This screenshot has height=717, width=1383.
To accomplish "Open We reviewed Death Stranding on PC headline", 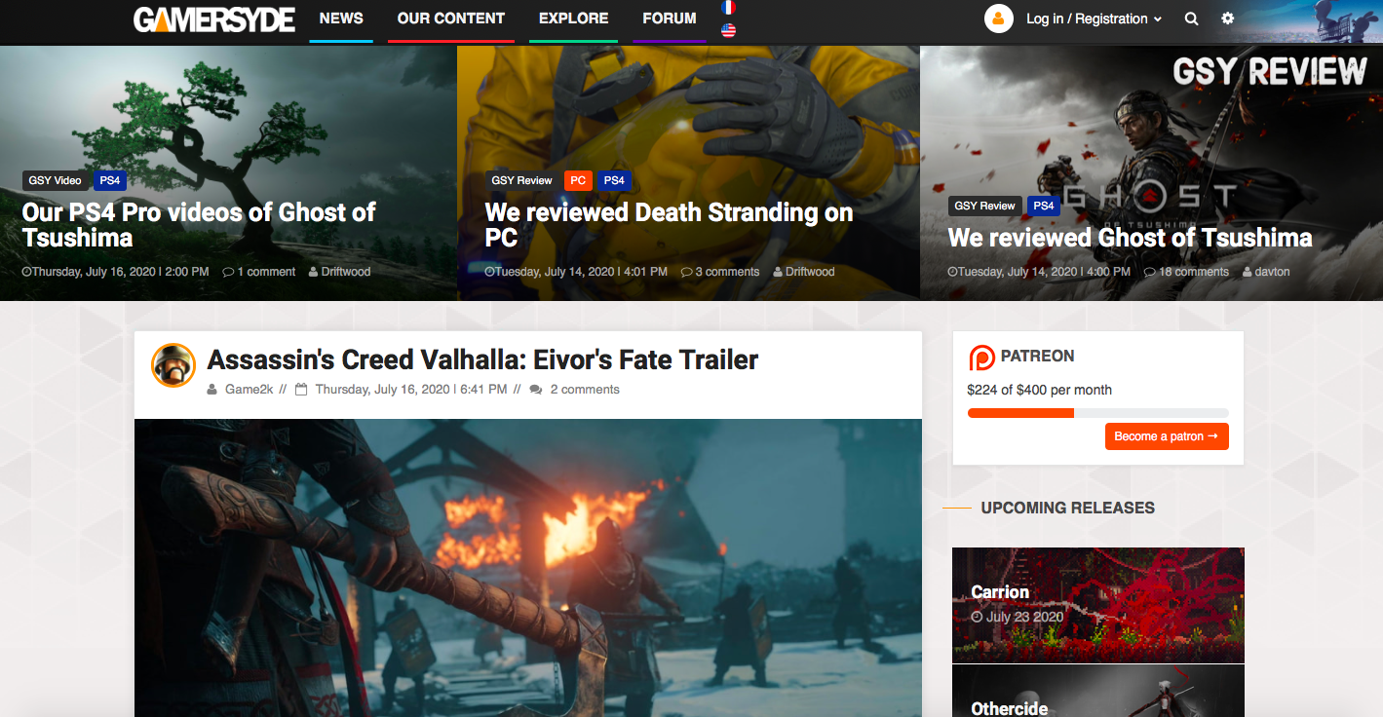I will [669, 225].
